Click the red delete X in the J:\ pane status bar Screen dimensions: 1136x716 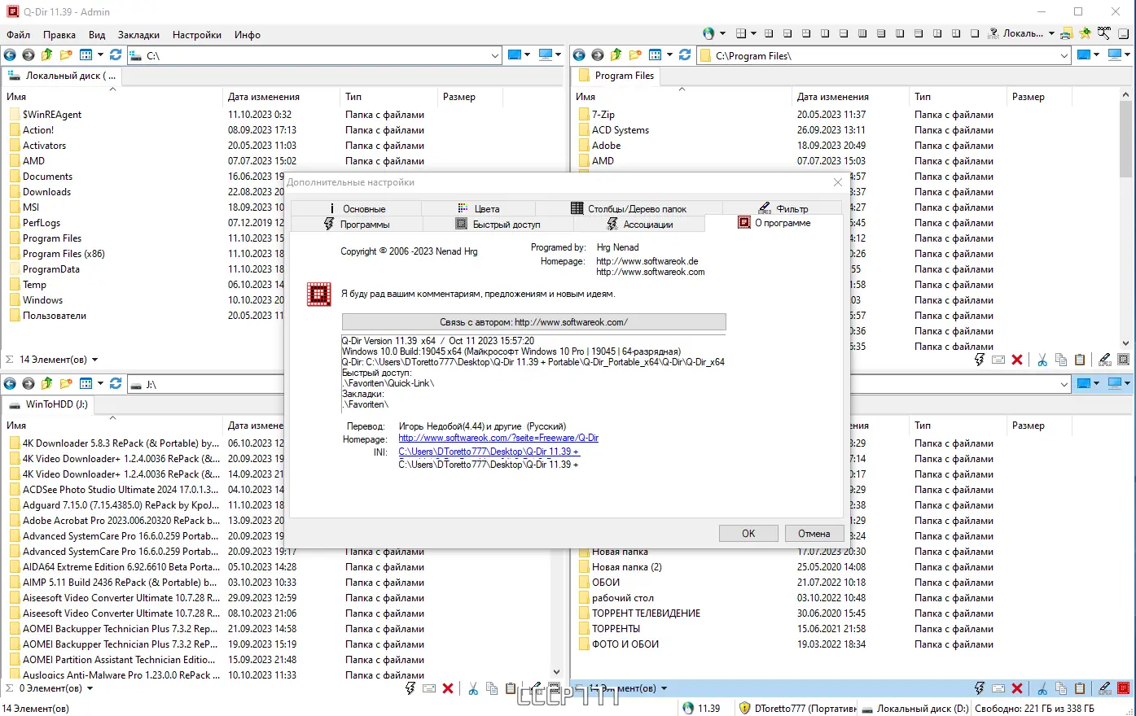click(448, 688)
